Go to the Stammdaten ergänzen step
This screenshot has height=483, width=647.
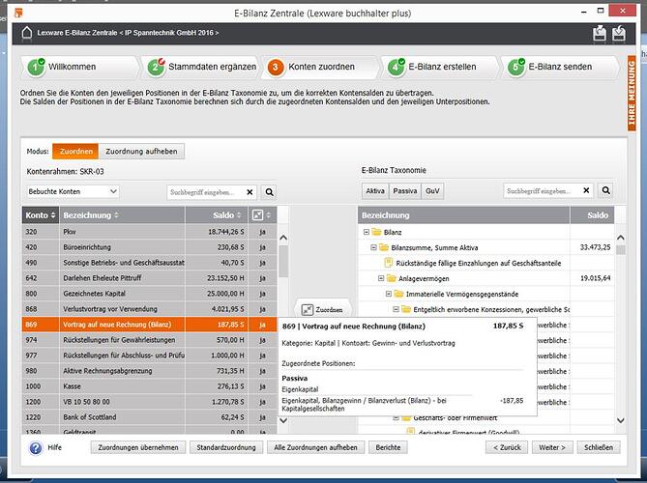coord(201,67)
